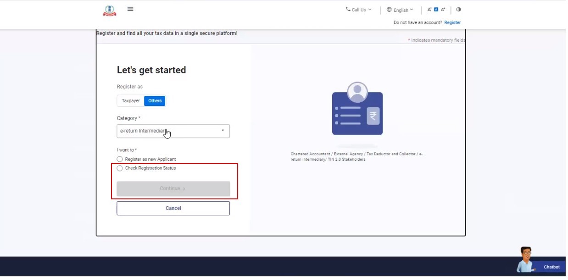
Task: Decrease font size with A- icon
Action: 429,10
